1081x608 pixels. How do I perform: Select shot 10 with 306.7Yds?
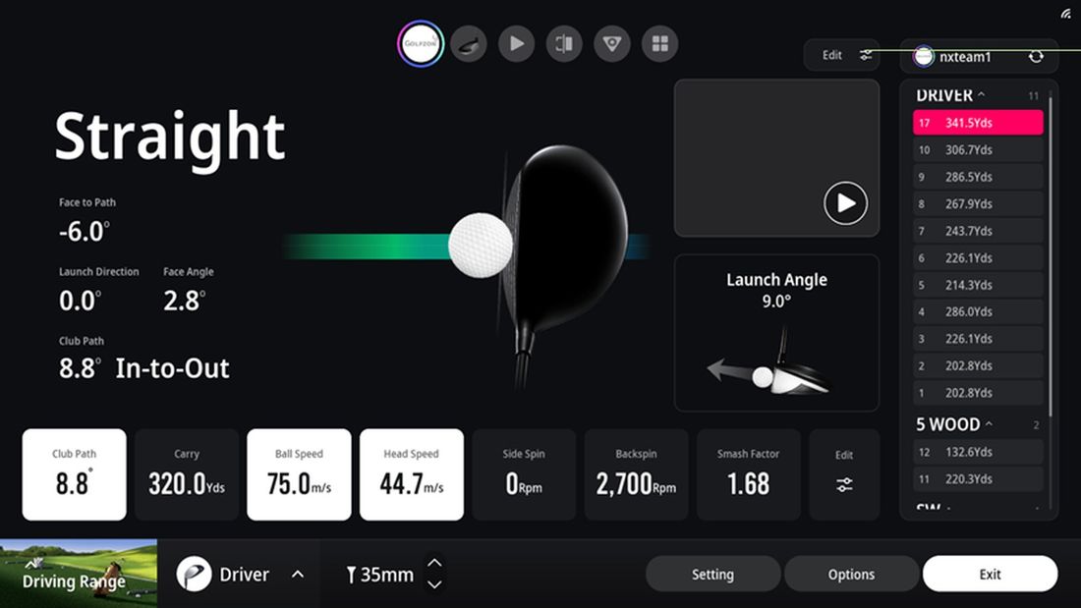point(978,149)
